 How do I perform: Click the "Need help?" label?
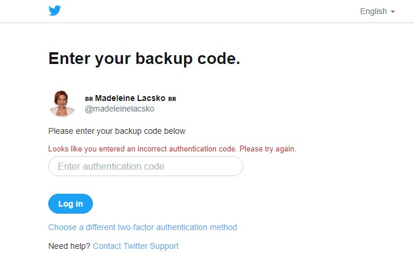click(x=69, y=246)
